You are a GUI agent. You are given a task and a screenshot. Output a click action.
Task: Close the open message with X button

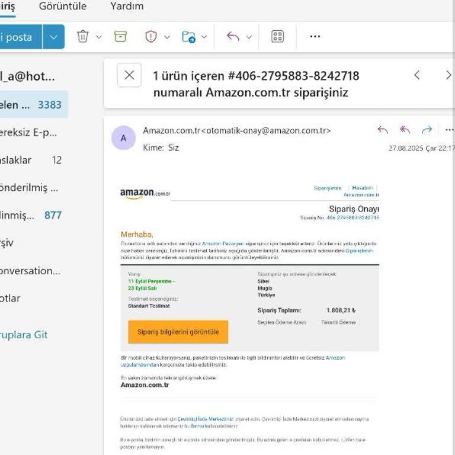pyautogui.click(x=129, y=75)
